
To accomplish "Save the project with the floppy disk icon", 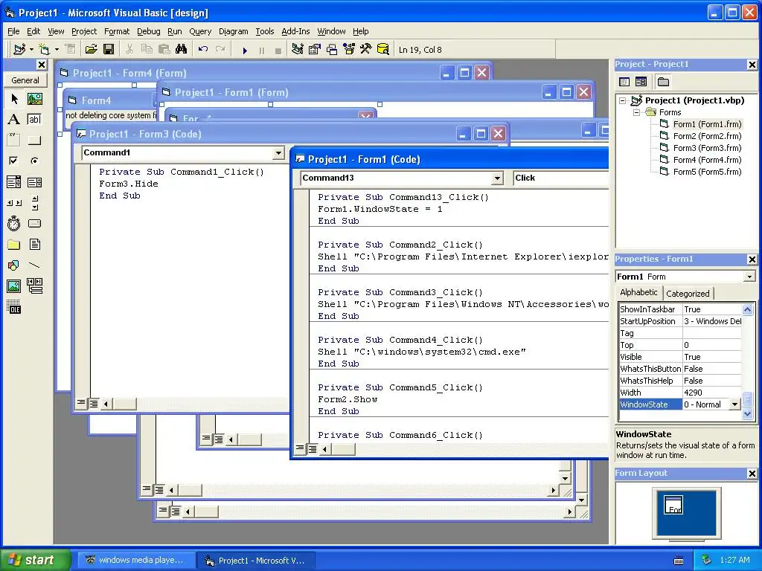I will (x=109, y=50).
